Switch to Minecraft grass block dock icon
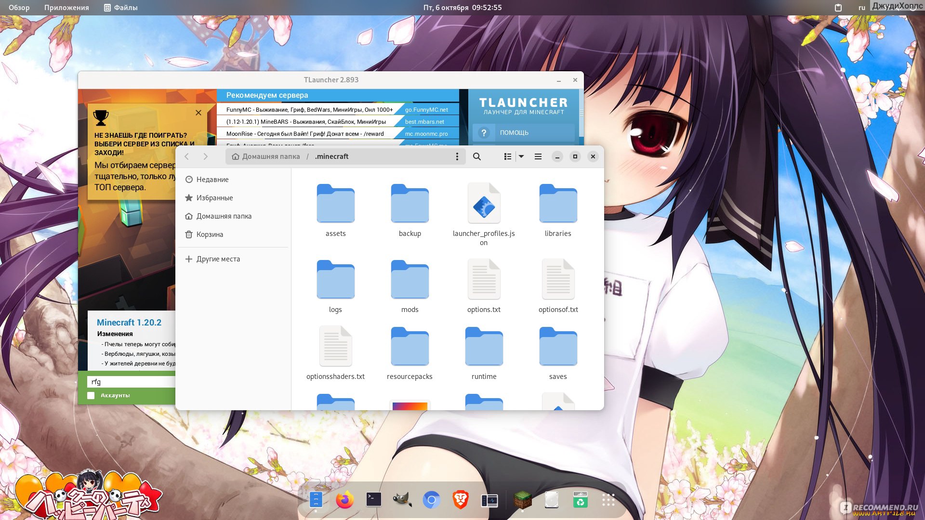Image resolution: width=925 pixels, height=520 pixels. [x=522, y=500]
